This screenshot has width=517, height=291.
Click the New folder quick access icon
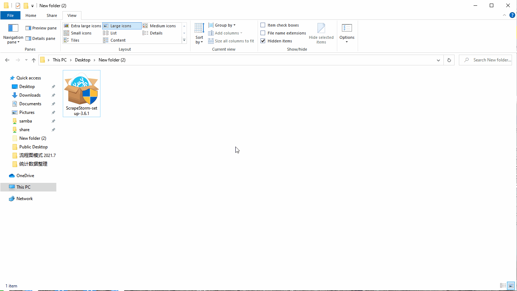point(26,5)
